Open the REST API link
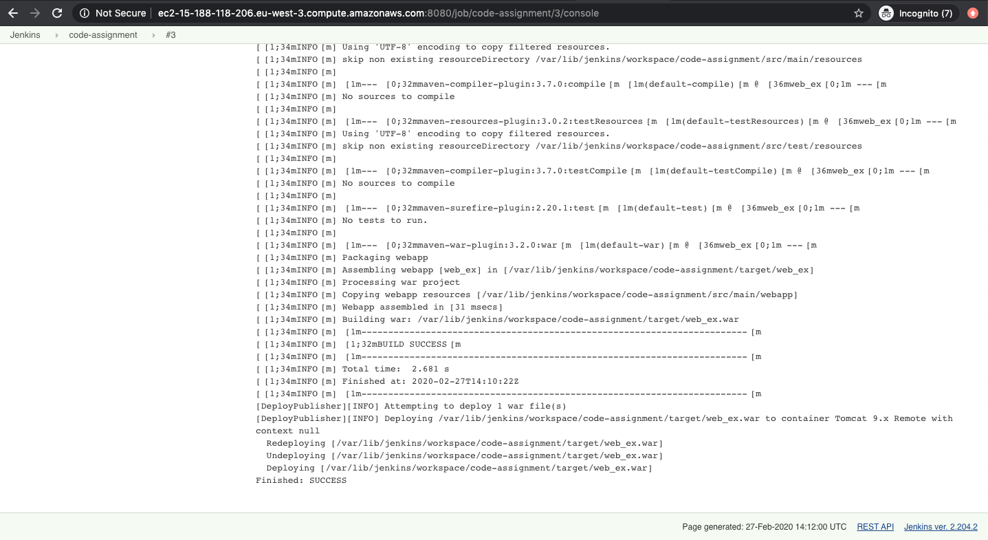Viewport: 988px width, 540px height. click(x=875, y=526)
